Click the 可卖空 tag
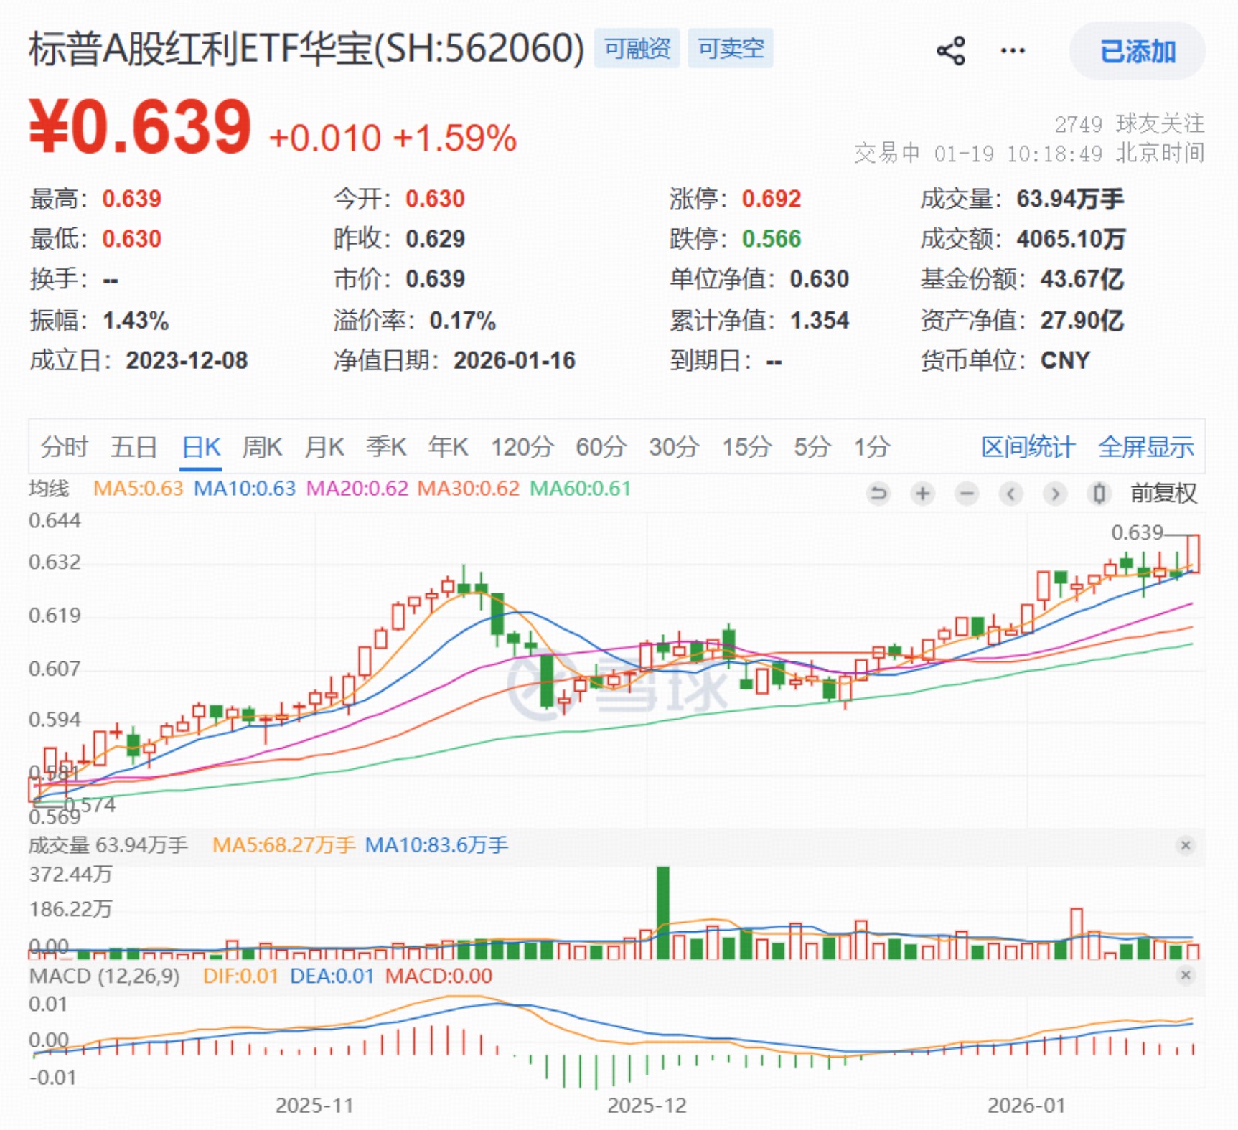The image size is (1238, 1130). coord(731,49)
